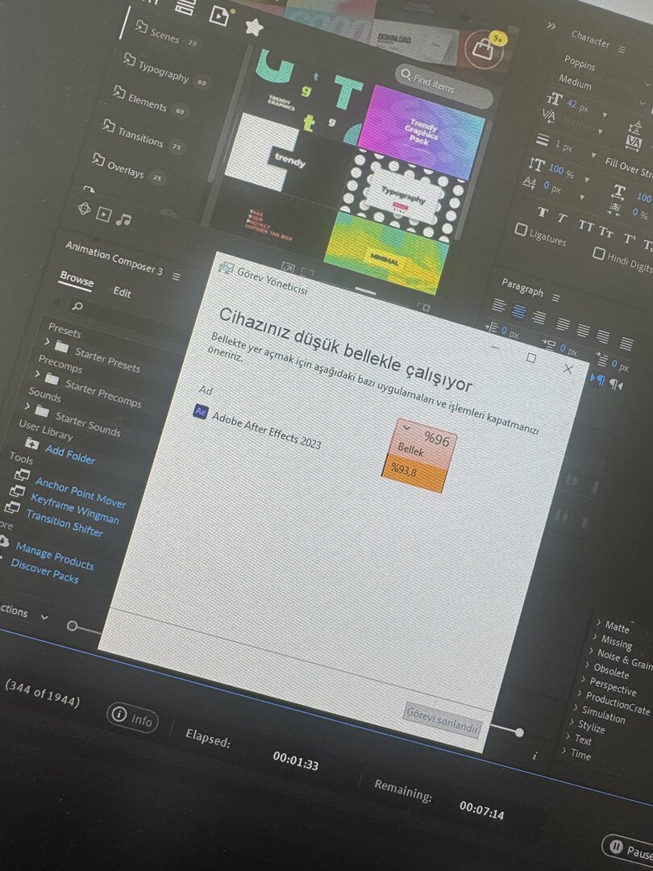The height and width of the screenshot is (871, 653).
Task: Switch to the Edit tab
Action: (x=123, y=292)
